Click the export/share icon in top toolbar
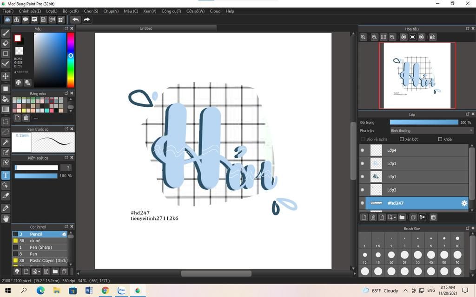This screenshot has width=476, height=297. point(16,19)
